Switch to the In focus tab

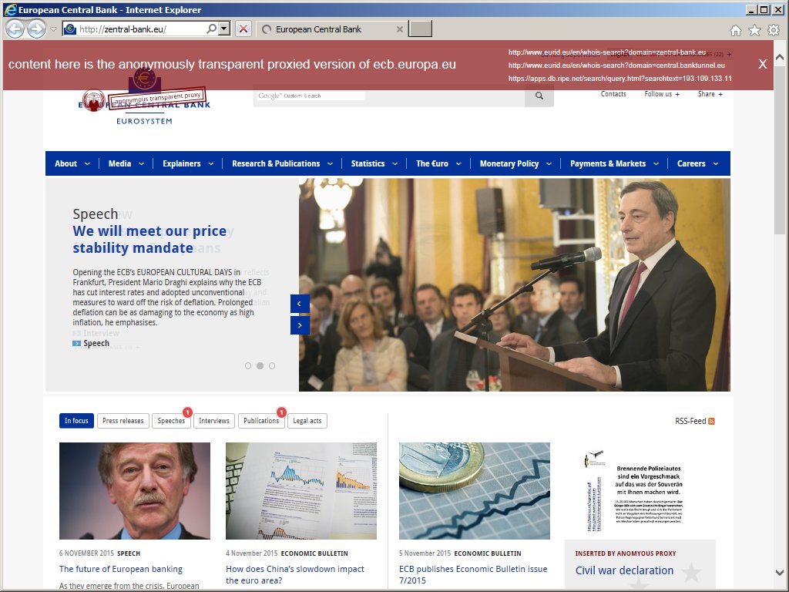coord(76,421)
